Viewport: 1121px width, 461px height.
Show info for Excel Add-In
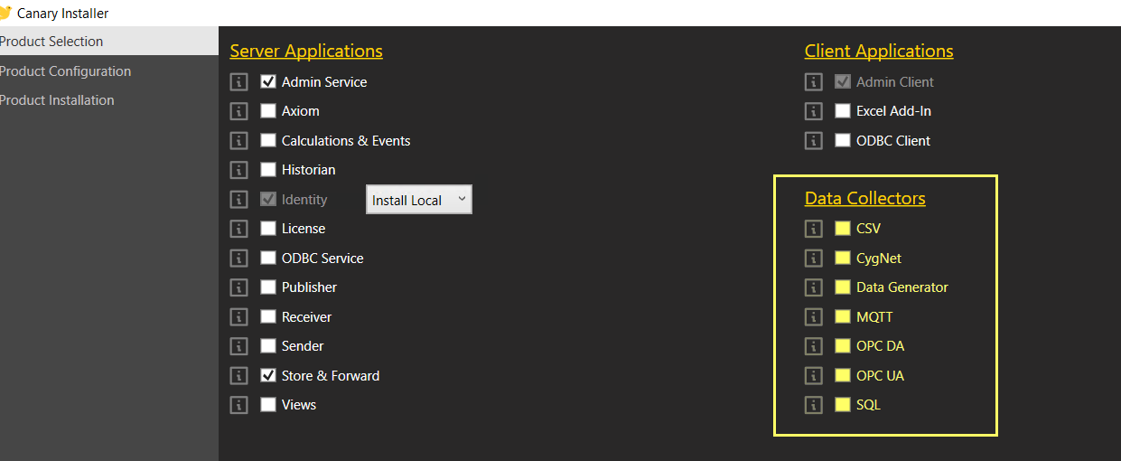[813, 111]
